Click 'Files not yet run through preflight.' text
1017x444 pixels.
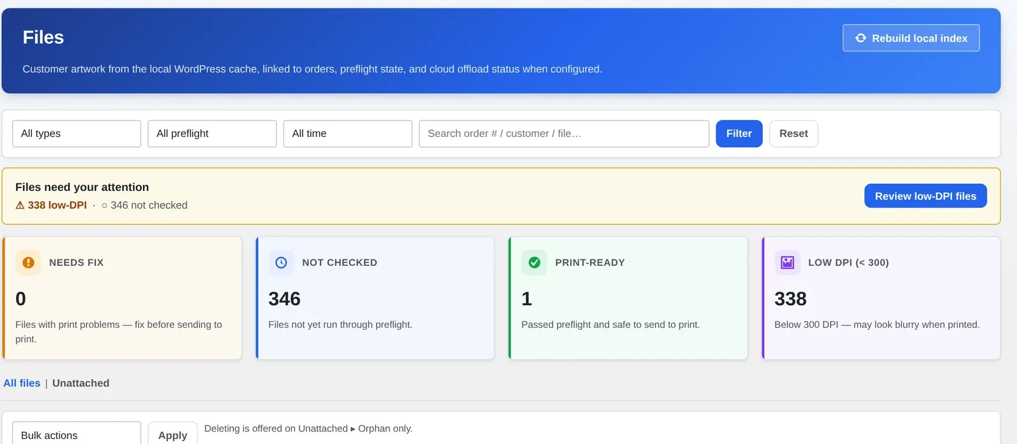pyautogui.click(x=340, y=325)
